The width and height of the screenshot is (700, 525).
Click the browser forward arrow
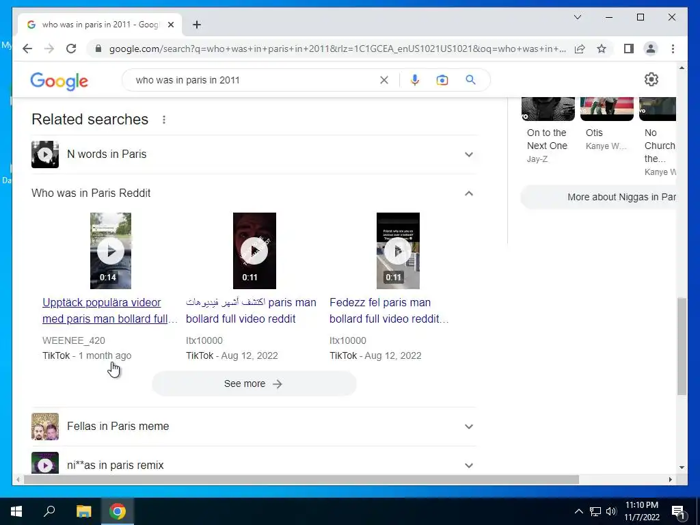click(49, 49)
